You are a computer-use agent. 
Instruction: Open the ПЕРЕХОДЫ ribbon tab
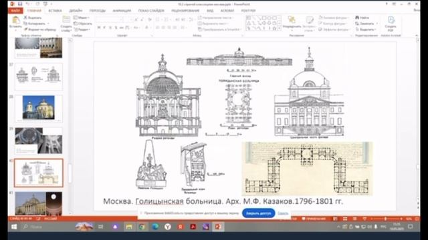(x=98, y=11)
